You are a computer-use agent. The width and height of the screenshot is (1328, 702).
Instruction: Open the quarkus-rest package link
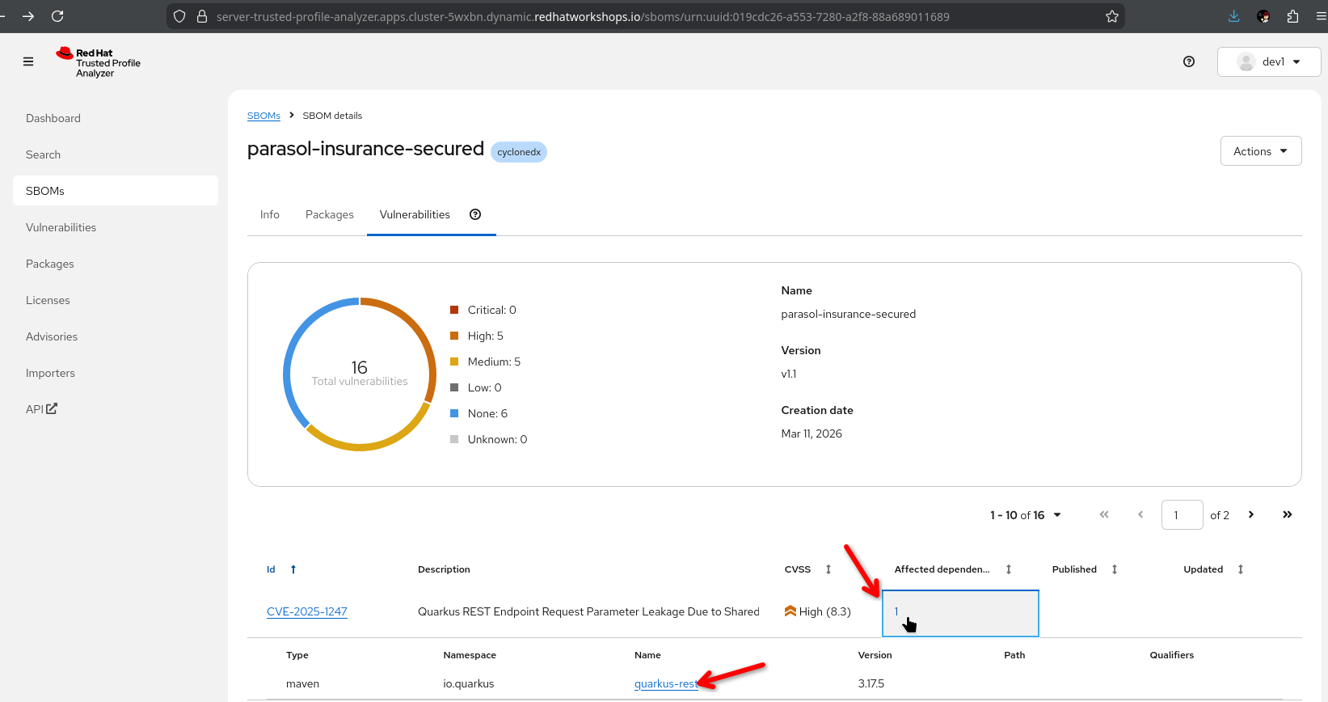coord(666,683)
